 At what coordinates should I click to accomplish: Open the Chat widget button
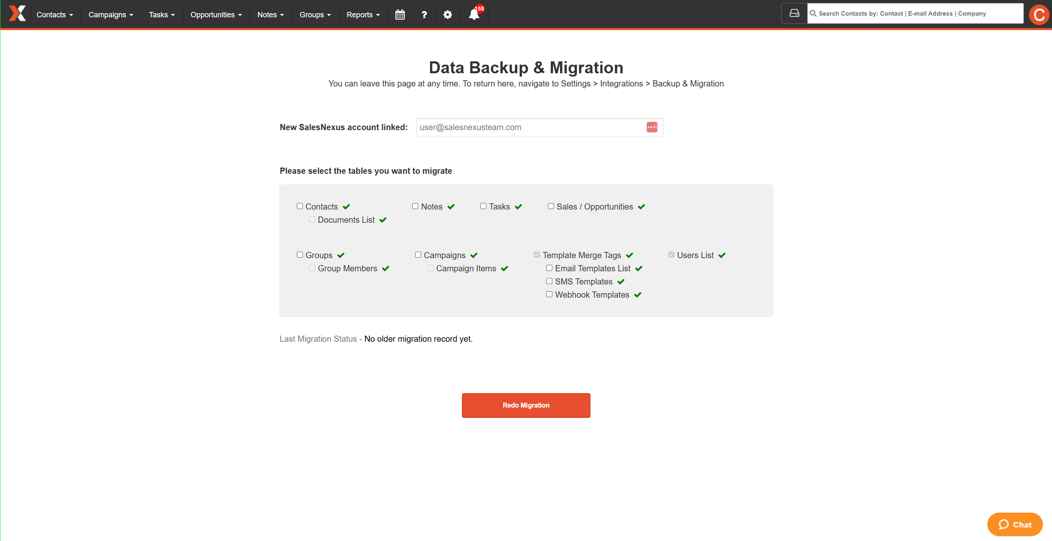point(1015,524)
